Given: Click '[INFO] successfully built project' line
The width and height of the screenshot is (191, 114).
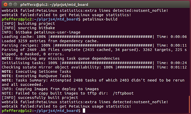Looking at the screenshot, I should [40, 98].
